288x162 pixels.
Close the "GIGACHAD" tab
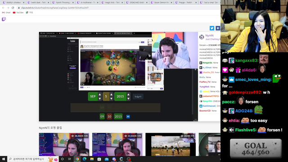click(147, 3)
